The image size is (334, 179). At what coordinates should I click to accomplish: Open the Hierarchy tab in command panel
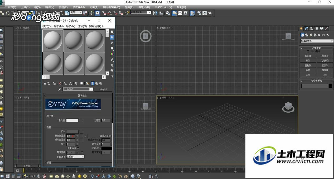(311, 28)
